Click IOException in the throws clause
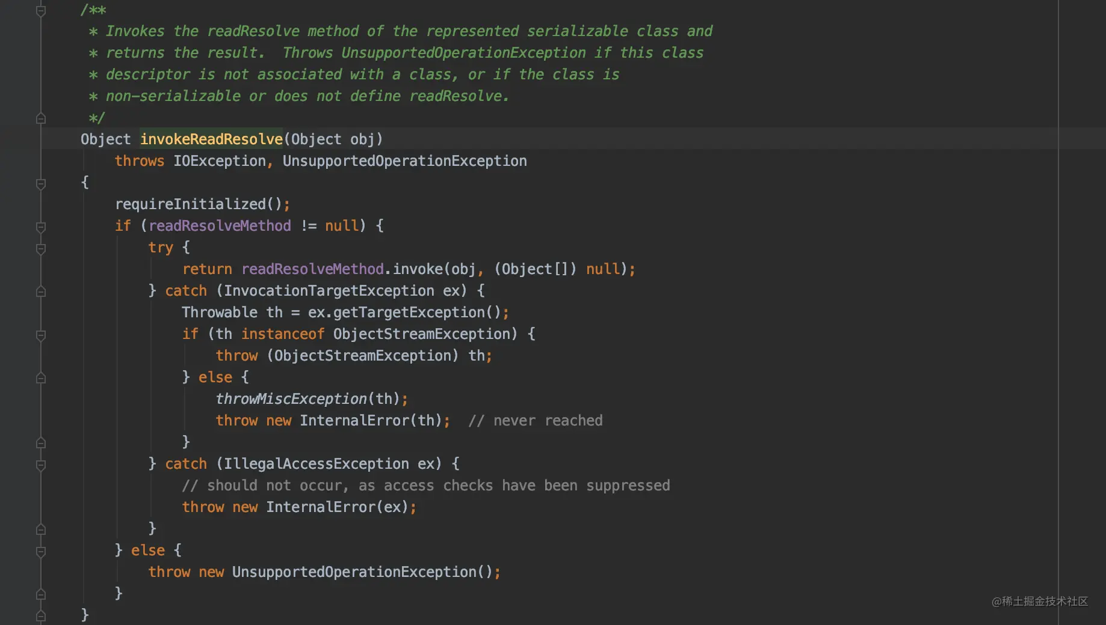Image resolution: width=1106 pixels, height=625 pixels. pyautogui.click(x=220, y=161)
